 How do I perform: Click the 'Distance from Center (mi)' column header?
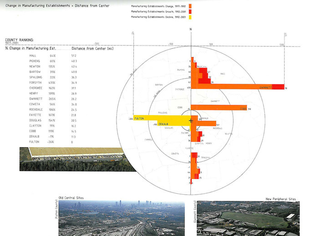coord(92,48)
